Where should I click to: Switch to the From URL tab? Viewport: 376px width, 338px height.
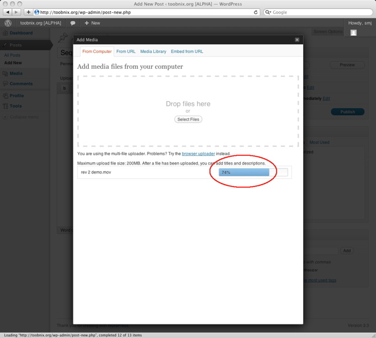(126, 51)
